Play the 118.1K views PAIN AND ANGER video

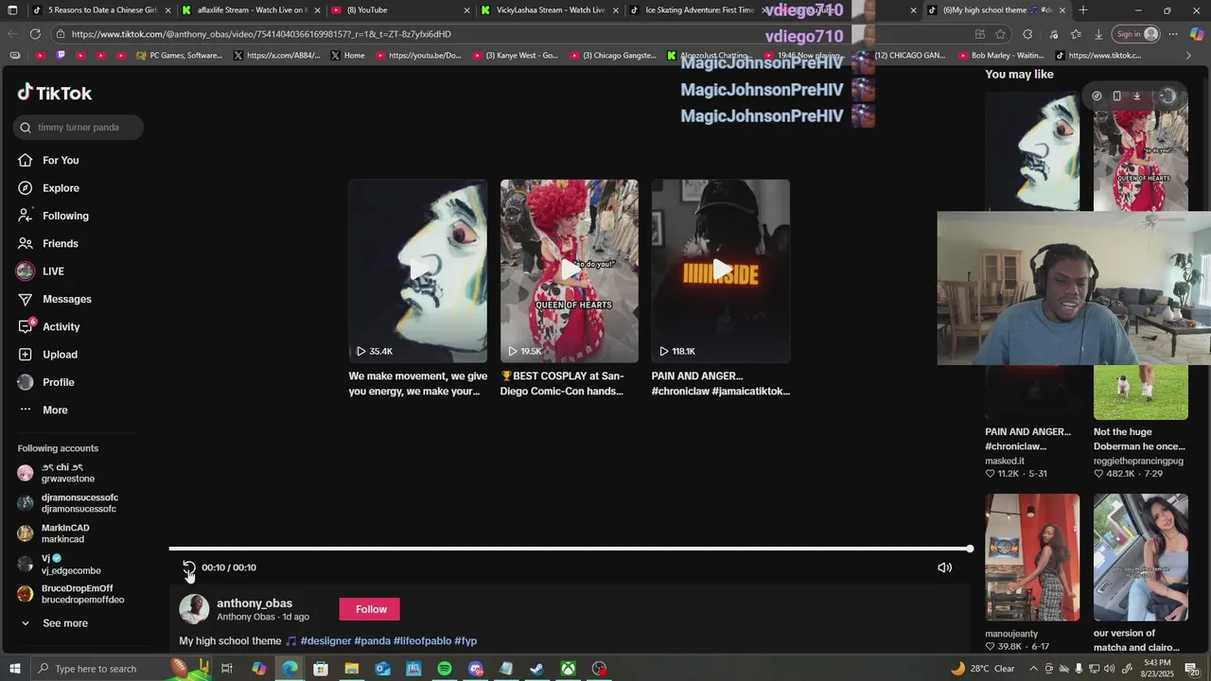click(x=721, y=271)
